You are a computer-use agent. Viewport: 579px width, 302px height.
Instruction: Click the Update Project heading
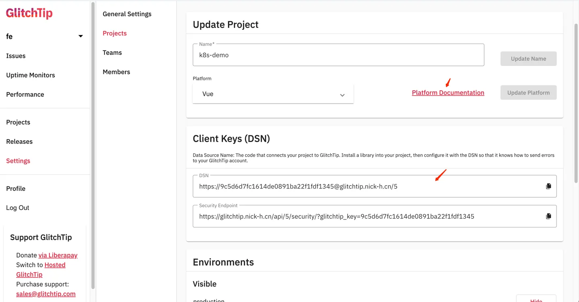pos(226,24)
